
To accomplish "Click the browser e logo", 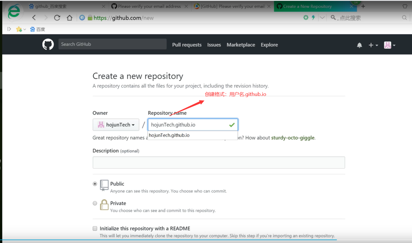I will (x=14, y=12).
